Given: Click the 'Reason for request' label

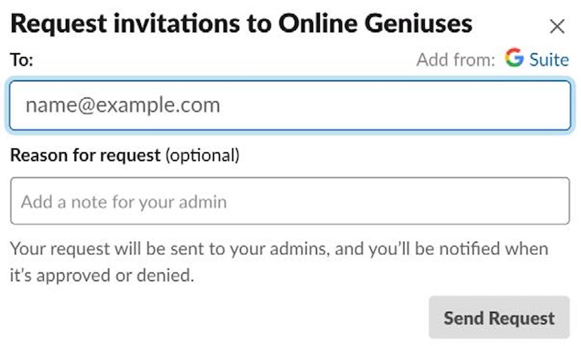Looking at the screenshot, I should click(x=85, y=155).
